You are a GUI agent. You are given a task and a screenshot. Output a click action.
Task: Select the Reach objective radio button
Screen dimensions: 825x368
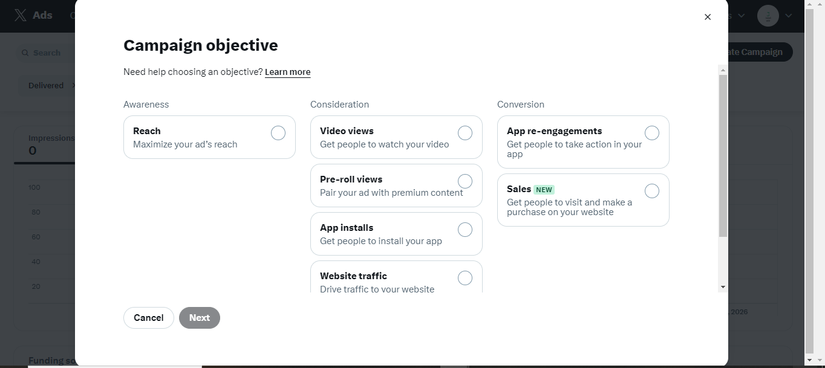[x=278, y=133]
